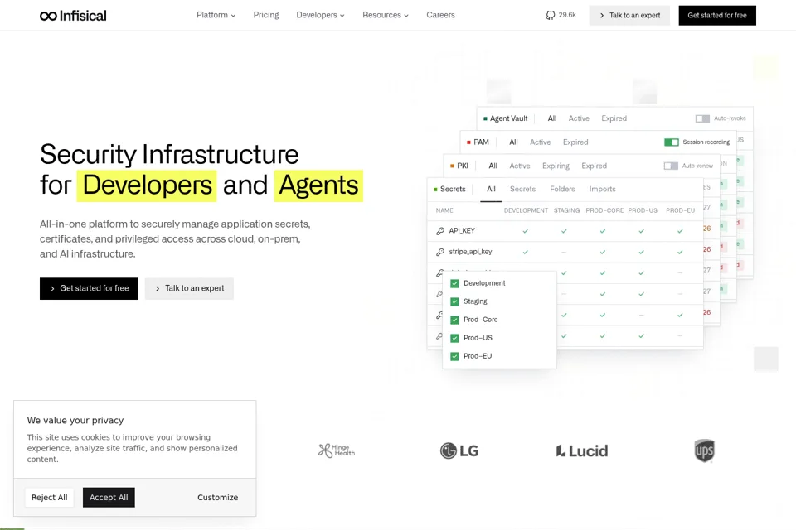Toggle the Auto-renew switch
This screenshot has width=796, height=530.
pos(671,166)
